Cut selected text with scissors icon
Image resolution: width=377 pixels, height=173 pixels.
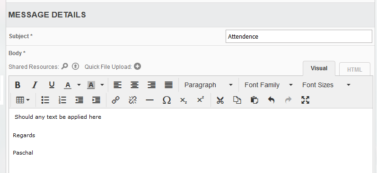pyautogui.click(x=220, y=100)
